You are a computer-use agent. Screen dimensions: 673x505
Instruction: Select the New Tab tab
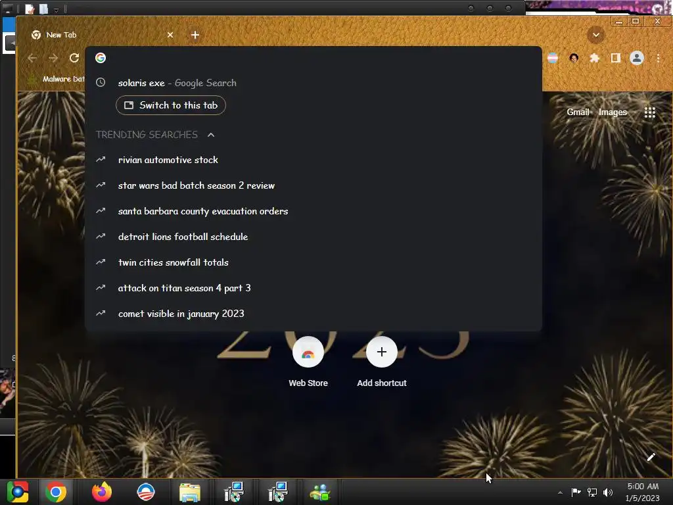tap(101, 35)
